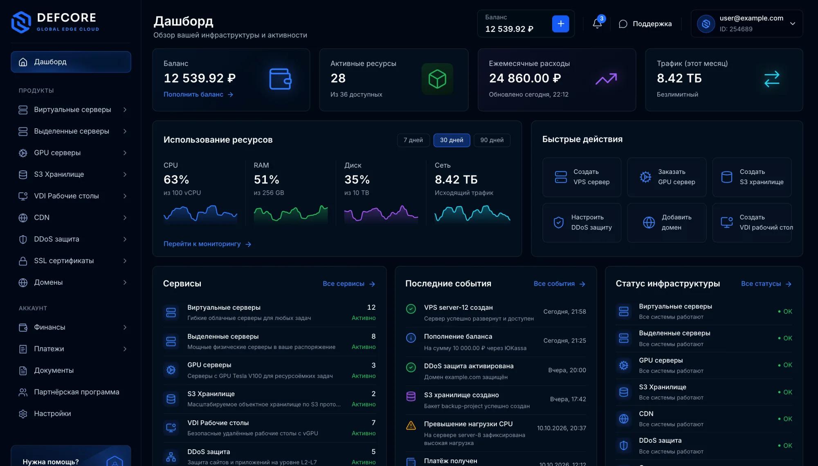818x466 pixels.
Task: Open Все сервисы link
Action: [349, 284]
